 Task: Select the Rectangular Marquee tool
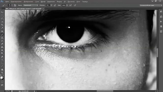2,15
